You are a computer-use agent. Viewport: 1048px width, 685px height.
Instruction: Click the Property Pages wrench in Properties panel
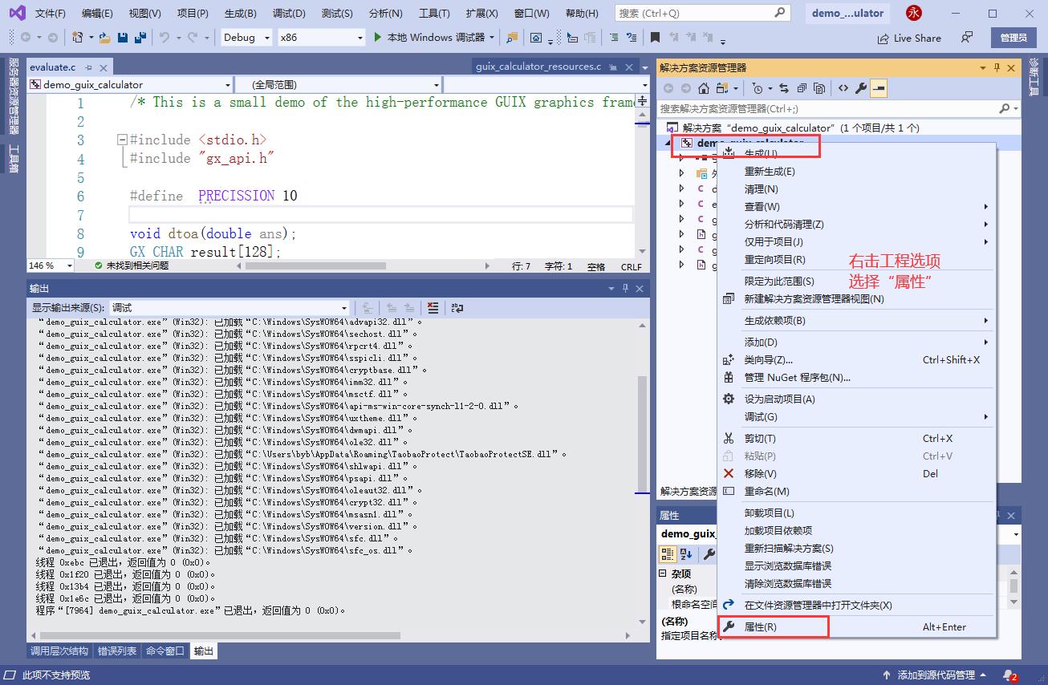[709, 554]
